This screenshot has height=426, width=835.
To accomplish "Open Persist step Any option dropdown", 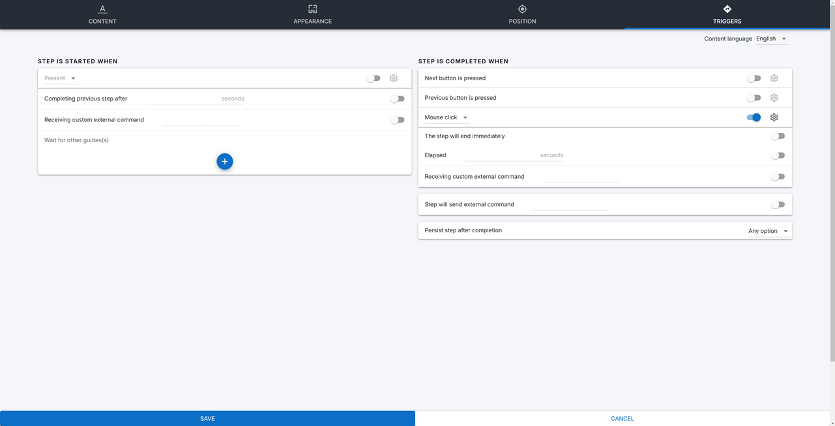I will pyautogui.click(x=768, y=231).
